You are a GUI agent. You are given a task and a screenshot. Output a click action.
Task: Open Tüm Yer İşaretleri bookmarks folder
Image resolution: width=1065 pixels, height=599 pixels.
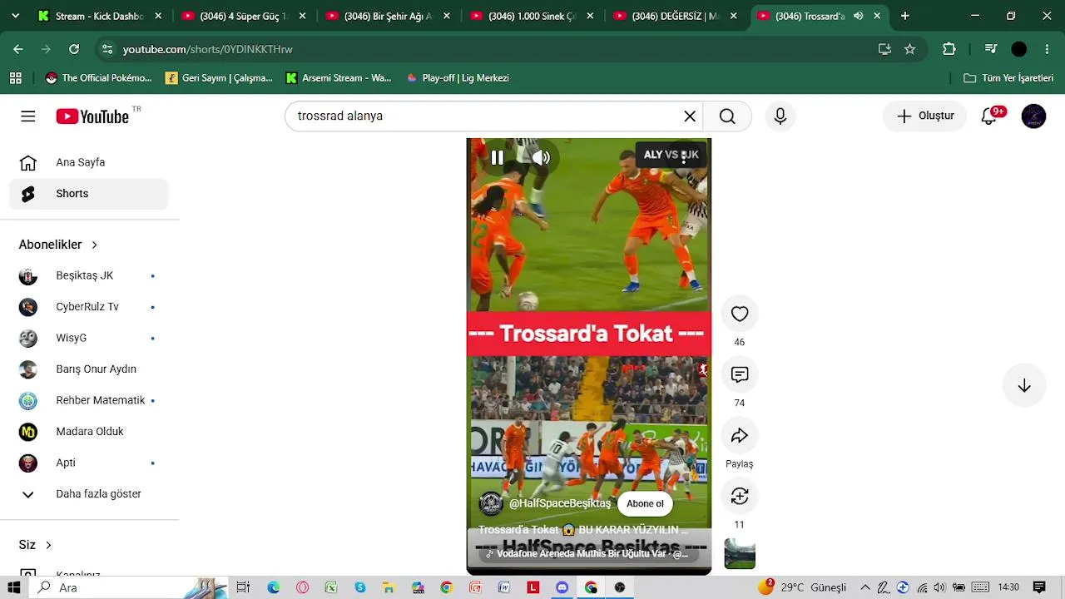pos(1008,78)
